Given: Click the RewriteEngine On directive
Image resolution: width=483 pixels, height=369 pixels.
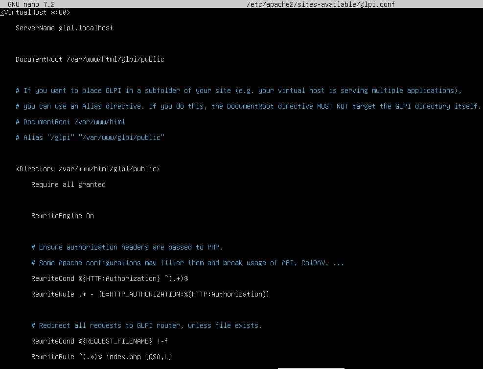Looking at the screenshot, I should click(x=62, y=216).
